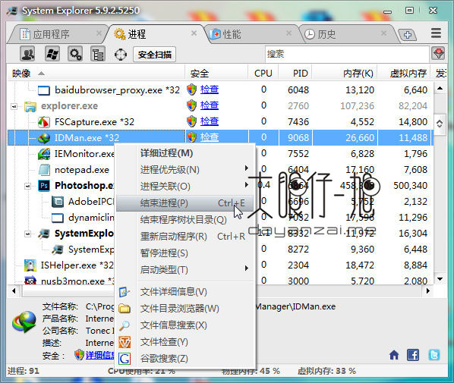Switch to the 性能 tab

click(x=232, y=34)
